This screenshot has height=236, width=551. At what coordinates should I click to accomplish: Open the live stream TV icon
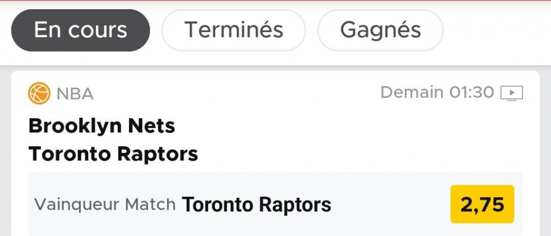tap(511, 94)
